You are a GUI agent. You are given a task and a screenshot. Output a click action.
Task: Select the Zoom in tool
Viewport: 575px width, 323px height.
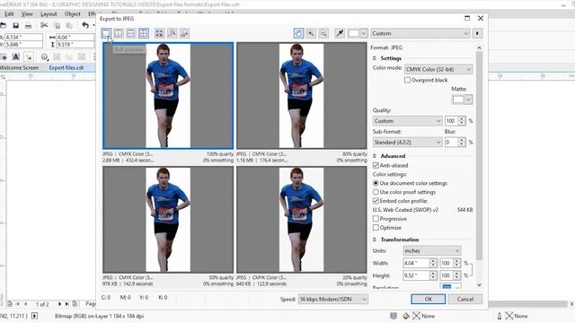coord(311,33)
